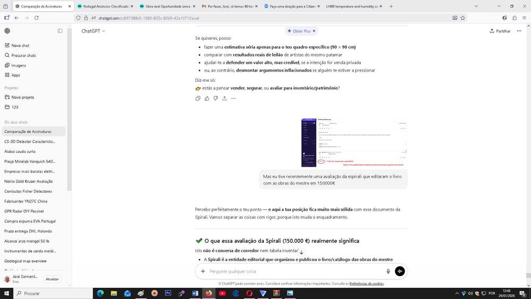Screen dimensions: 531x299
Task: Open Photoshop from the taskbar
Action: (x=168, y=293)
